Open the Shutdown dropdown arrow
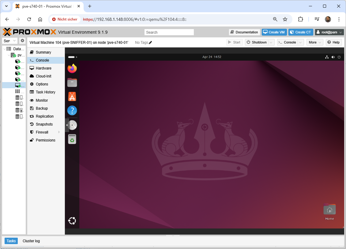The image size is (346, 249). 271,42
